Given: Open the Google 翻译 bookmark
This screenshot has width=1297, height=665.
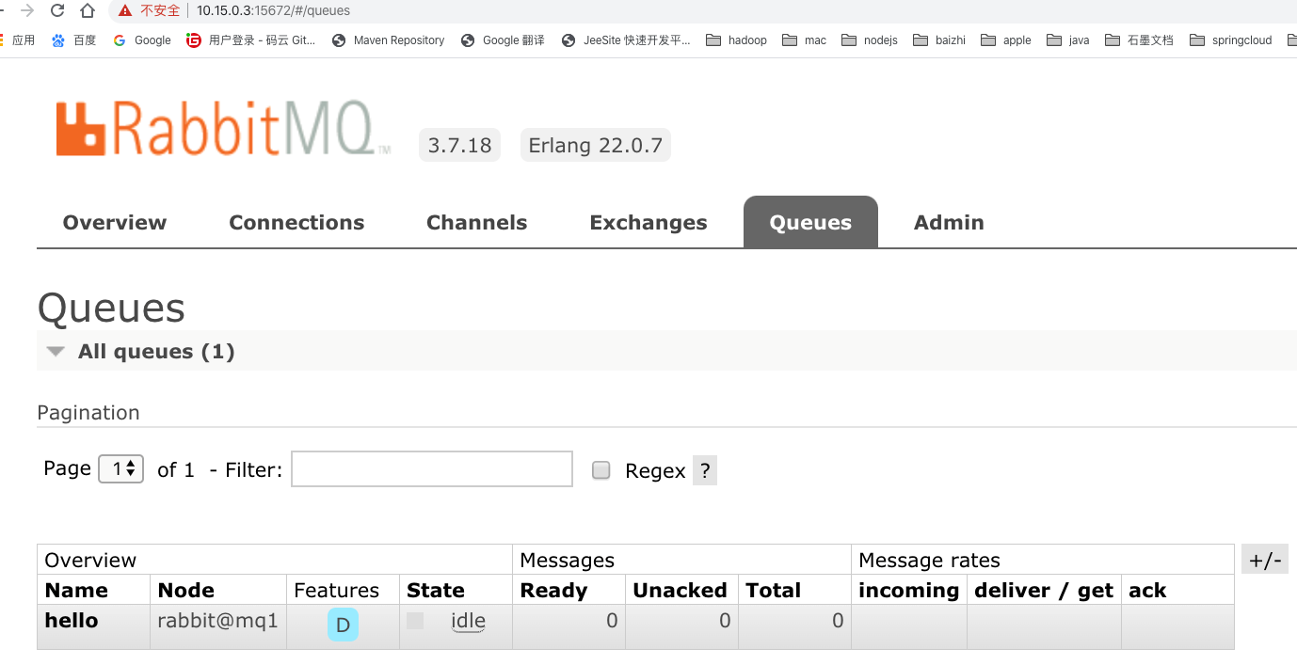Looking at the screenshot, I should click(x=503, y=40).
